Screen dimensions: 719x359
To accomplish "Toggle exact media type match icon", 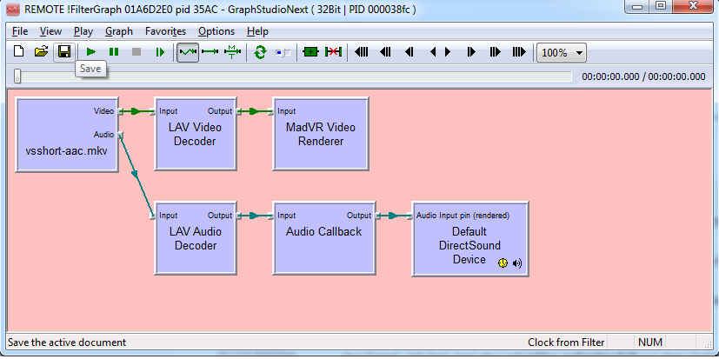I will point(232,52).
